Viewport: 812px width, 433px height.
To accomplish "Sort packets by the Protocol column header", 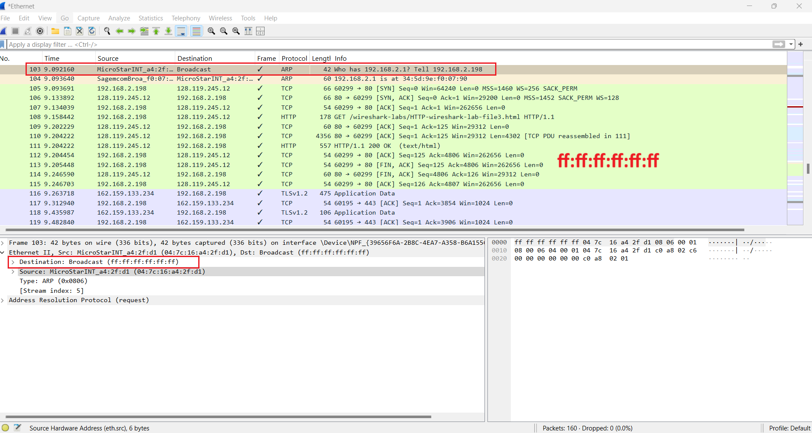I will (x=294, y=59).
